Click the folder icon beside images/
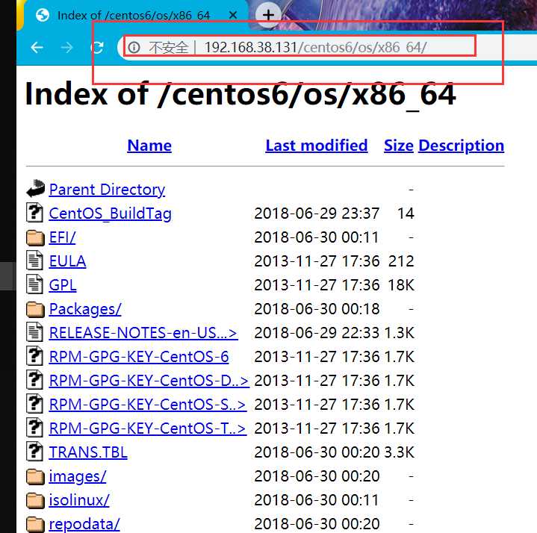 (35, 477)
